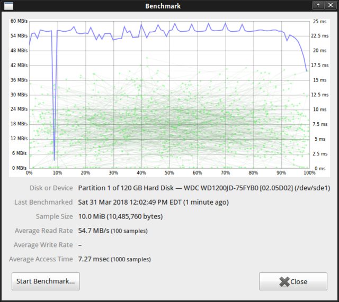Click the '54 MB/s' axis label

point(19,35)
